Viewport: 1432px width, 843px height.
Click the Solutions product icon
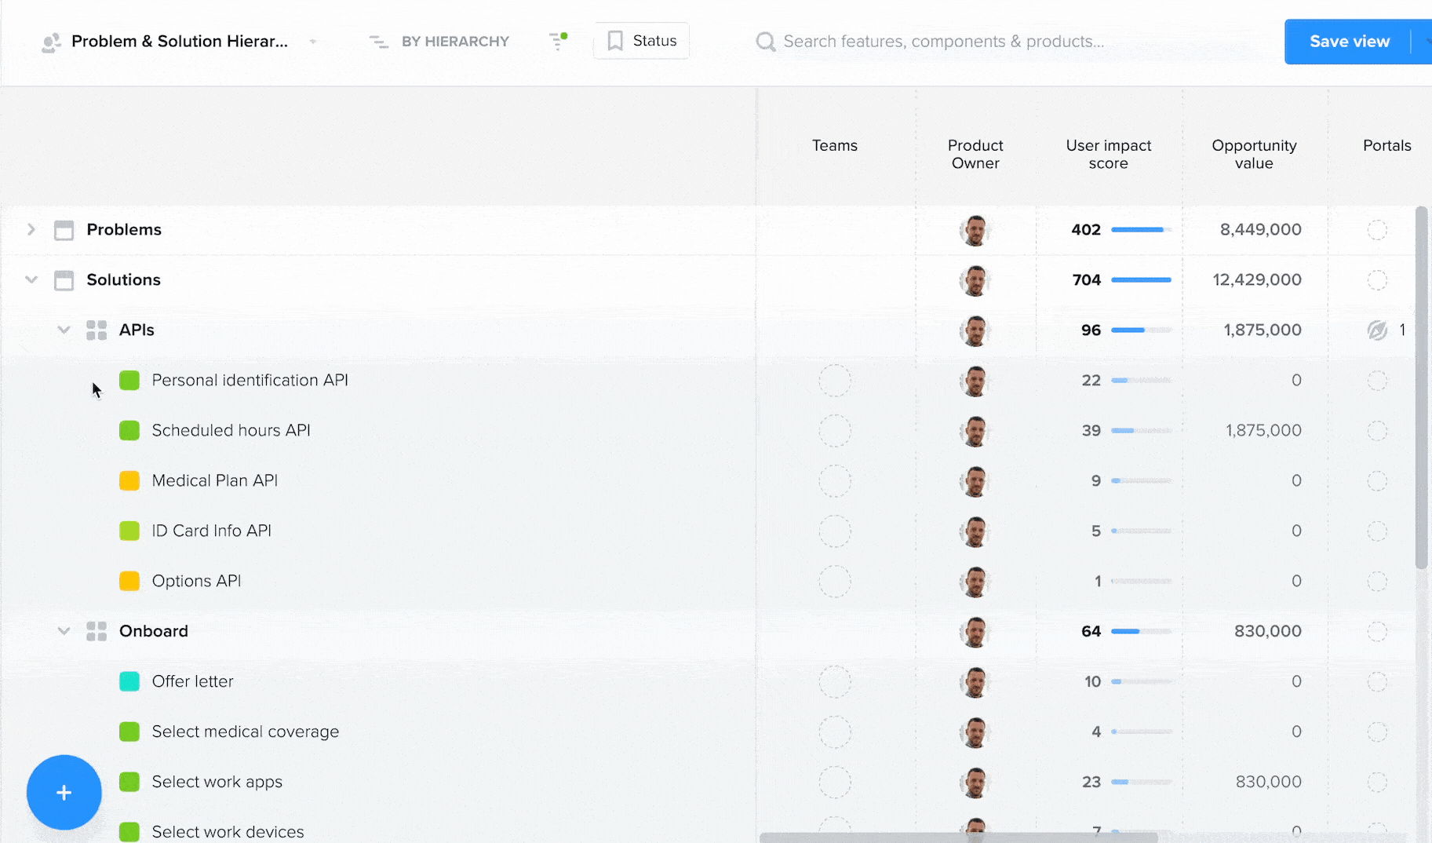click(x=64, y=280)
